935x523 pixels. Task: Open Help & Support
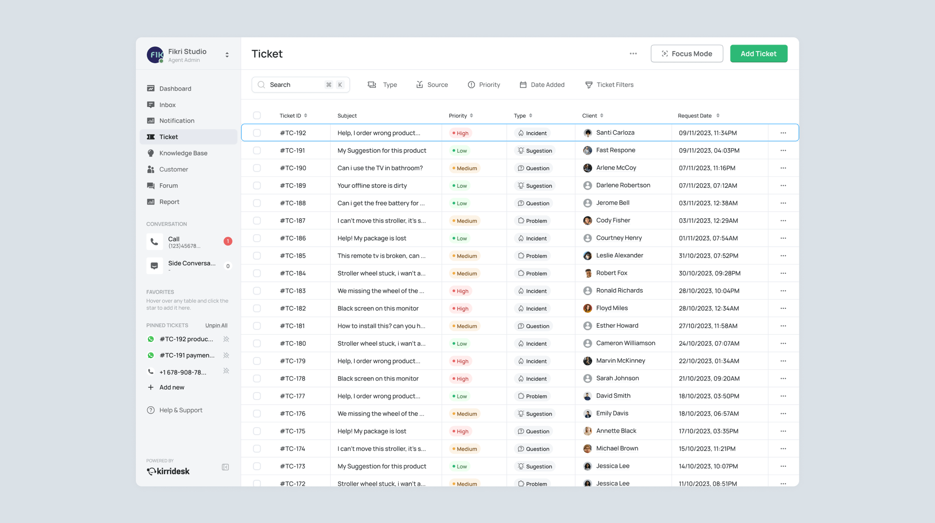pos(180,410)
